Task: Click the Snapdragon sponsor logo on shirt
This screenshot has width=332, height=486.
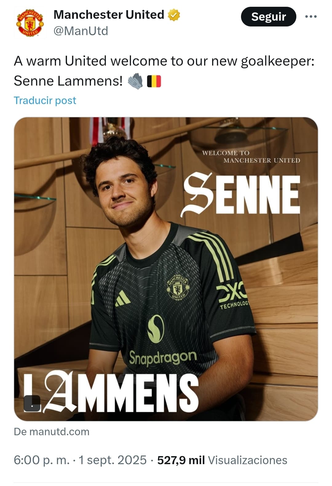Action: point(163,357)
